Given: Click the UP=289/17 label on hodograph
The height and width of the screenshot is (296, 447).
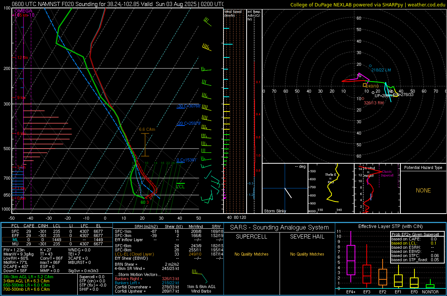Looking at the screenshot, I should (384, 96).
